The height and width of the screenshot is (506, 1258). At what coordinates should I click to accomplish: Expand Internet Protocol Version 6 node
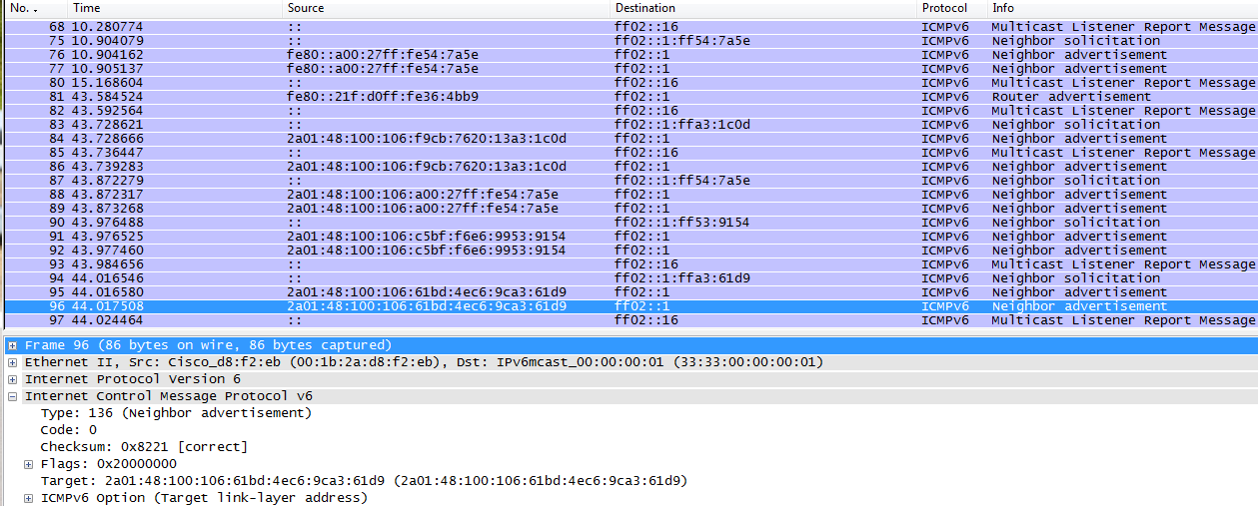pos(13,379)
